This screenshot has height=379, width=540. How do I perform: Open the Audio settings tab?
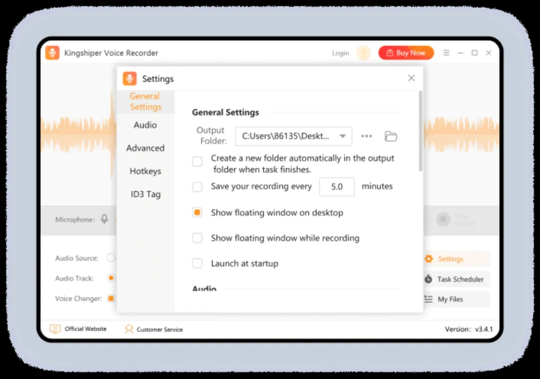[145, 125]
